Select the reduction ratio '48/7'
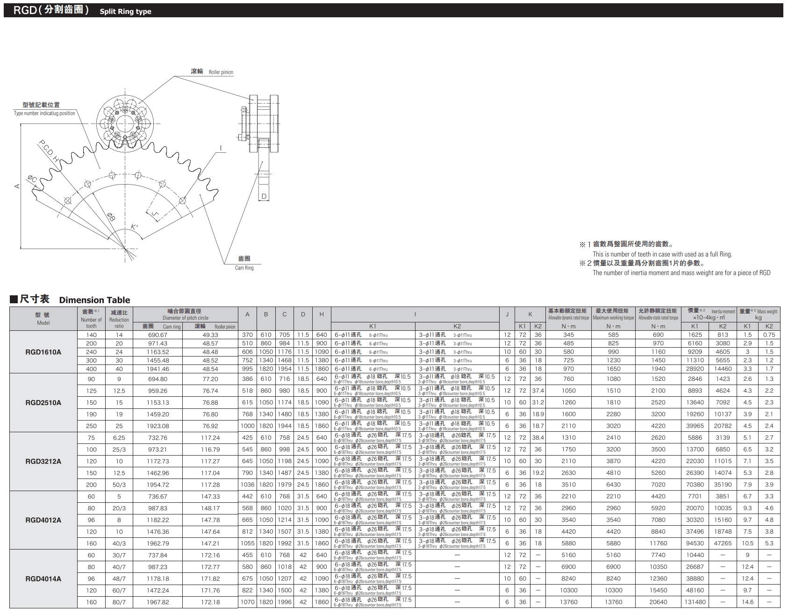 119,579
